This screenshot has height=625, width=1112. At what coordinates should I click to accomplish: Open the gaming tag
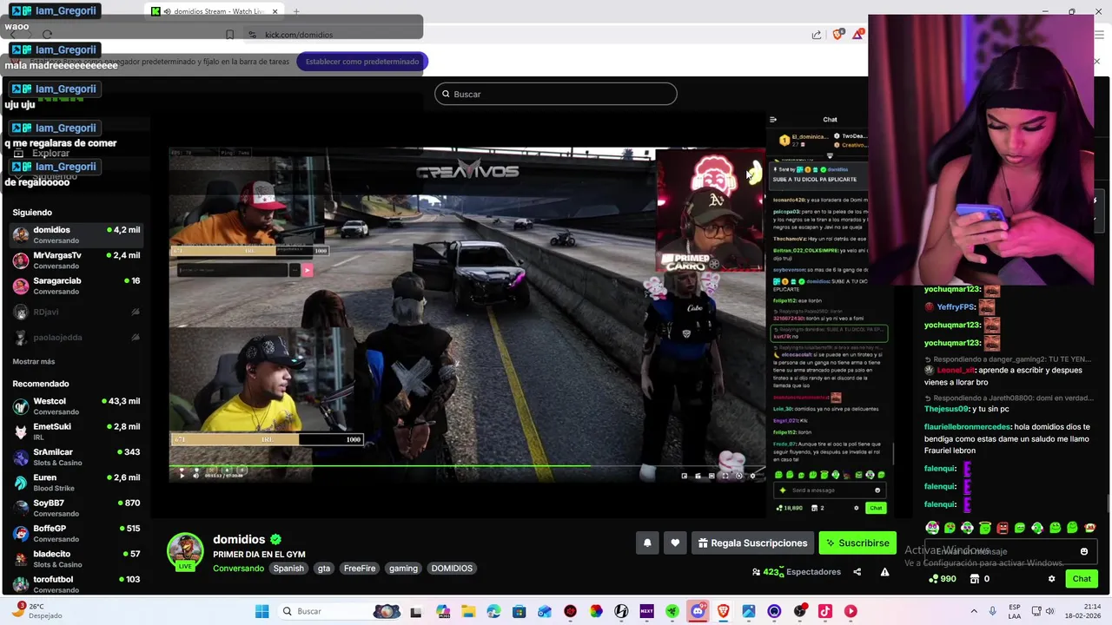tap(403, 569)
